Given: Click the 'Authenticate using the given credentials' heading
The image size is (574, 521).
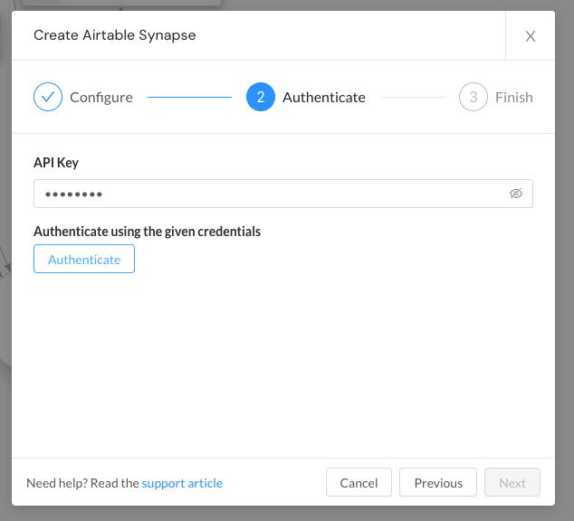Looking at the screenshot, I should (148, 232).
